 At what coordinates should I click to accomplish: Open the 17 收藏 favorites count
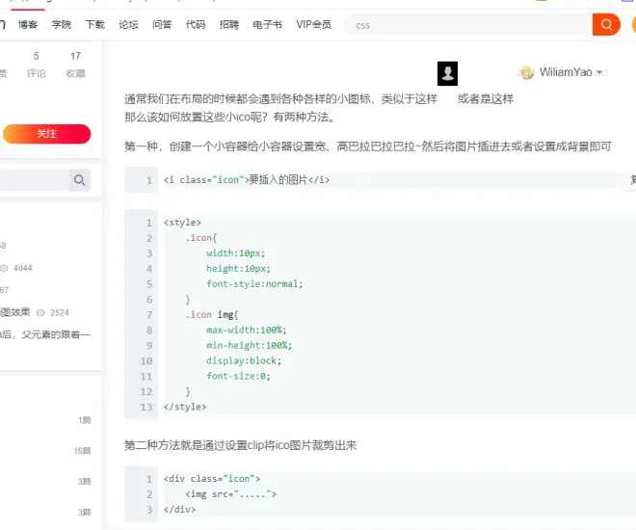point(75,65)
